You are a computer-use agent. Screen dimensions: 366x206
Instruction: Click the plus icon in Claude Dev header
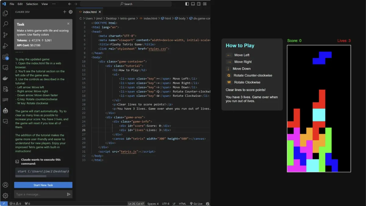tap(65, 12)
